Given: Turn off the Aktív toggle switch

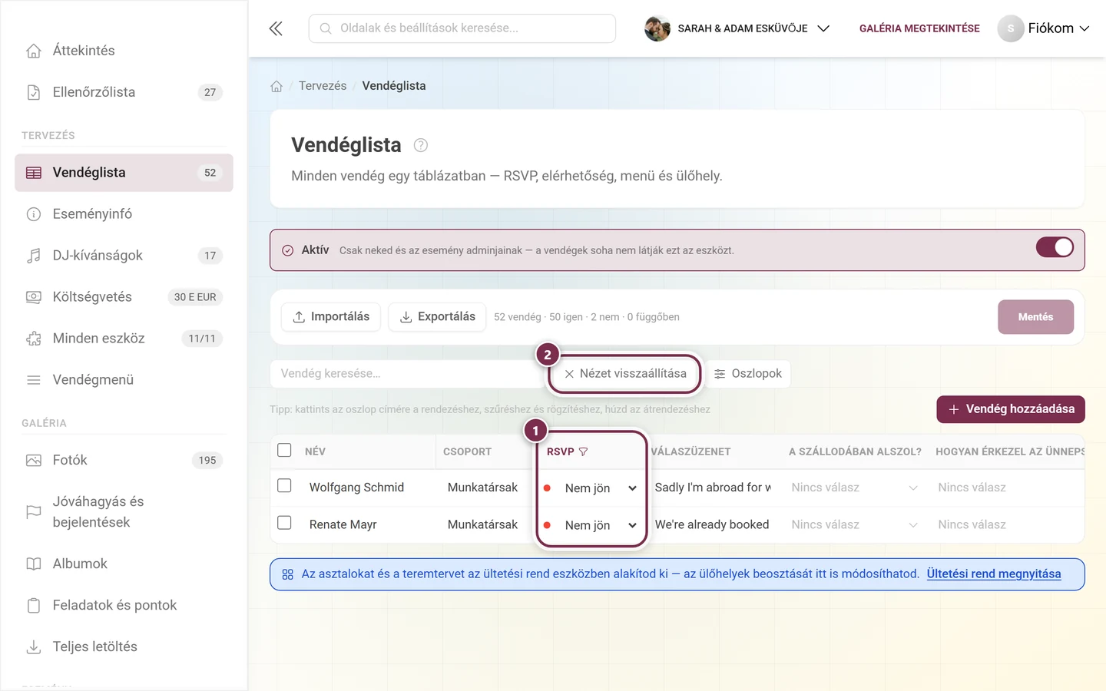Looking at the screenshot, I should pos(1055,247).
